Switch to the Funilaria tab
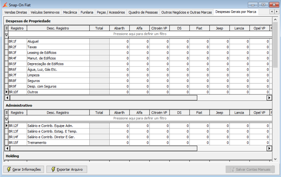 tap(87, 12)
